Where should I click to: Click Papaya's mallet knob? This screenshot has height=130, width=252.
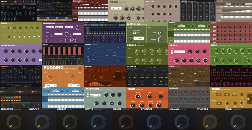tap(137, 51)
